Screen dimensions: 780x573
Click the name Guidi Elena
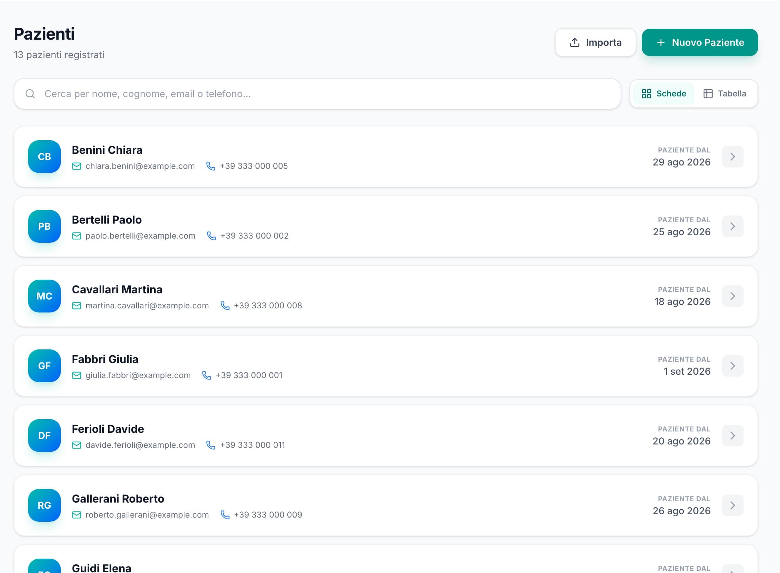tap(102, 568)
